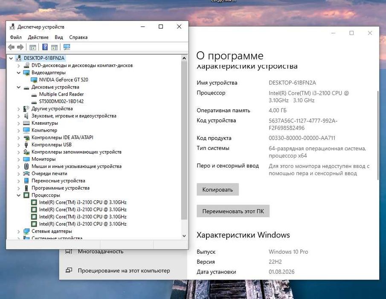This screenshot has height=299, width=386.
Task: Open the Файл menu
Action: click(16, 37)
